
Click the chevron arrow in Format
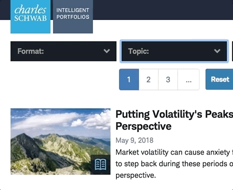(106, 51)
